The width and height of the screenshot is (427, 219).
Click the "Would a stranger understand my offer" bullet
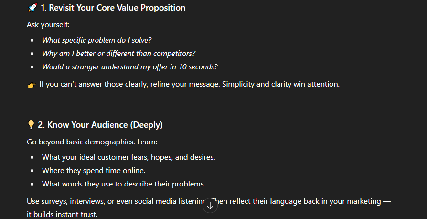129,67
